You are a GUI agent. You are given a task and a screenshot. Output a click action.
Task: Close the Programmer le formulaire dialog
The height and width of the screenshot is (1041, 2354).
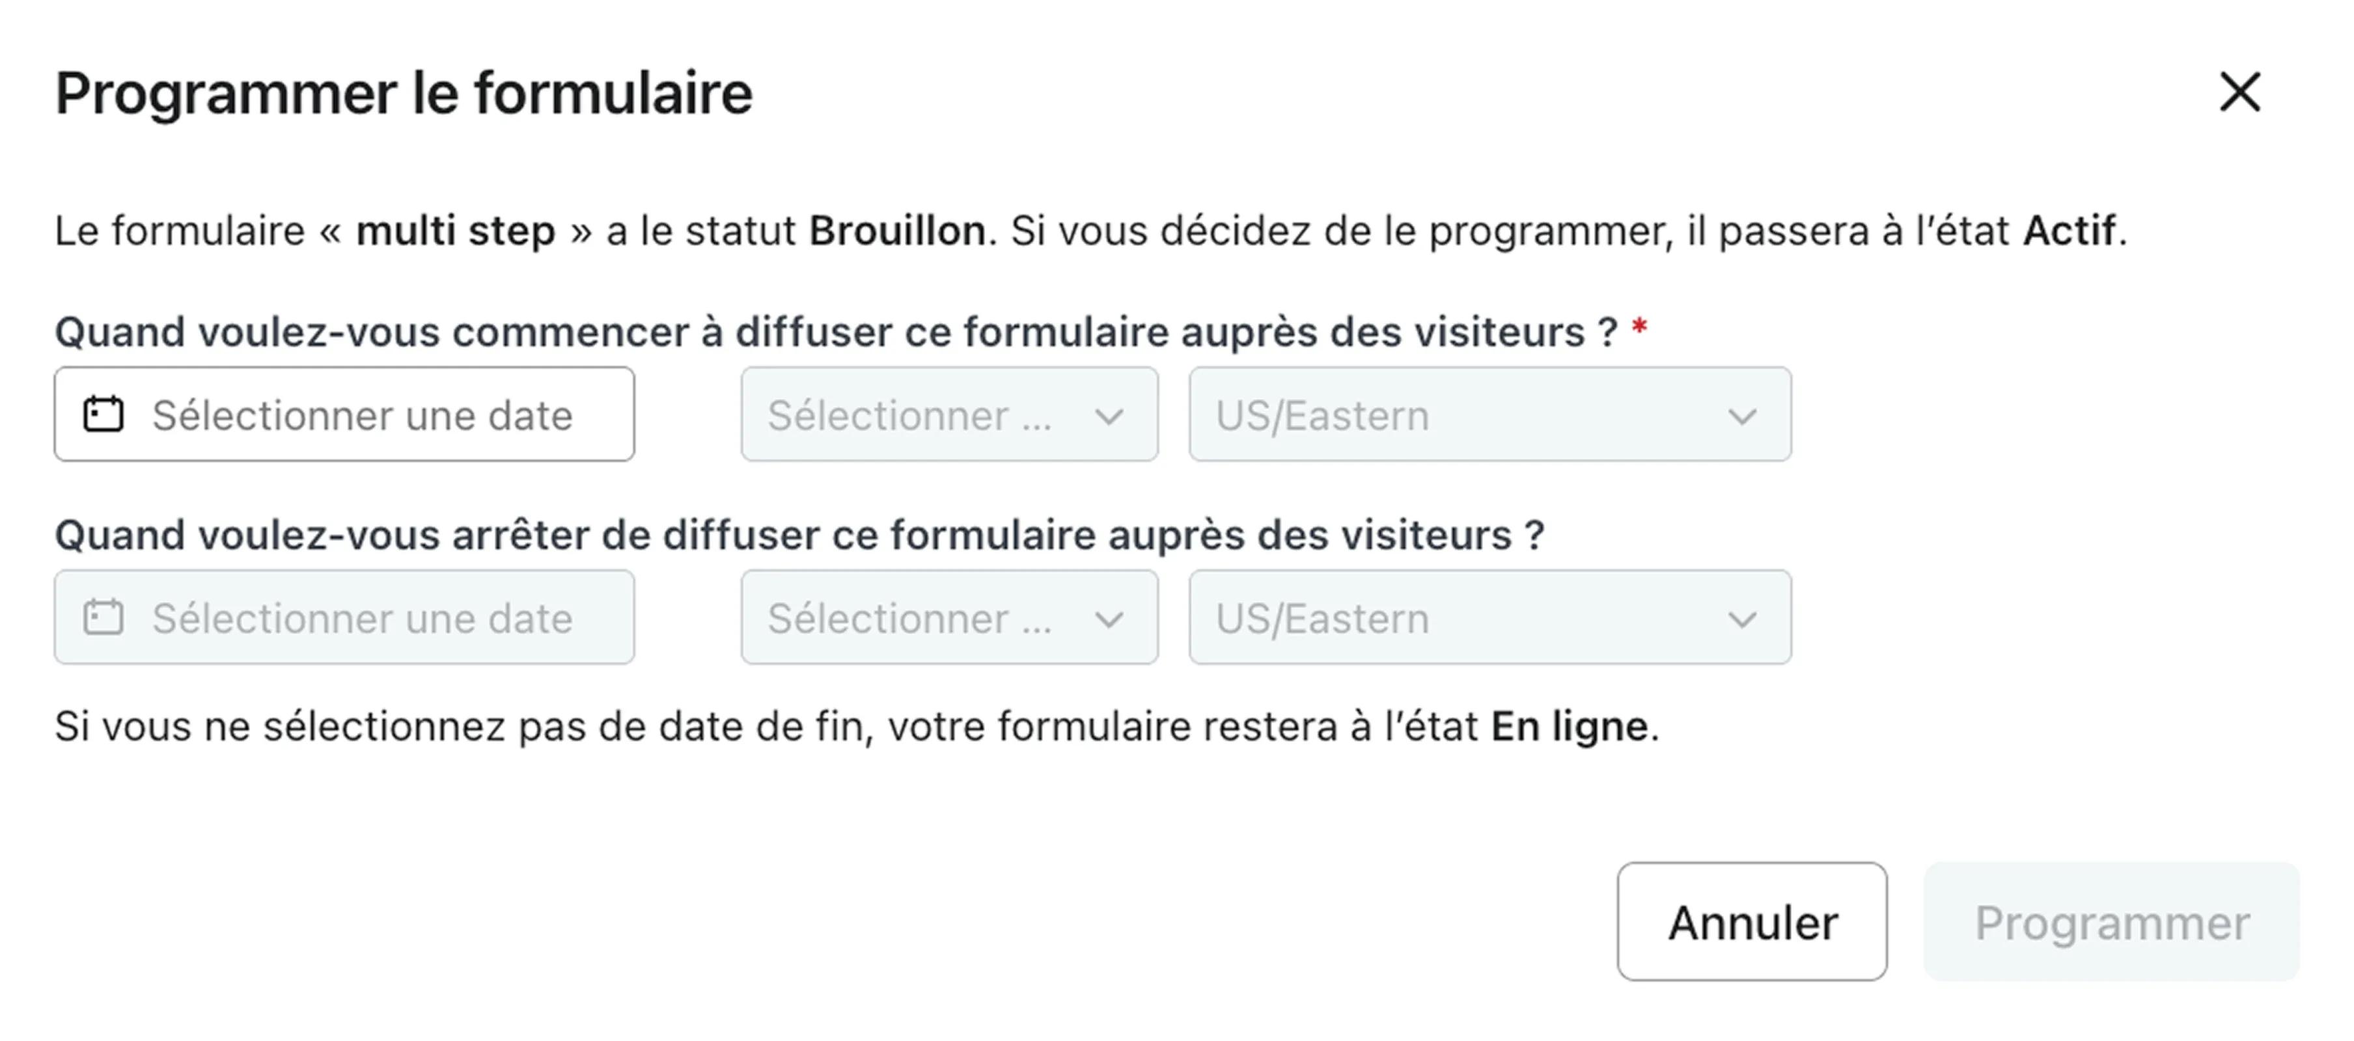coord(2240,92)
